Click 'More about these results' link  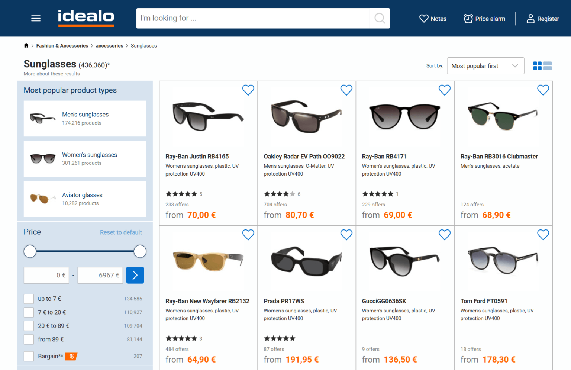click(51, 74)
